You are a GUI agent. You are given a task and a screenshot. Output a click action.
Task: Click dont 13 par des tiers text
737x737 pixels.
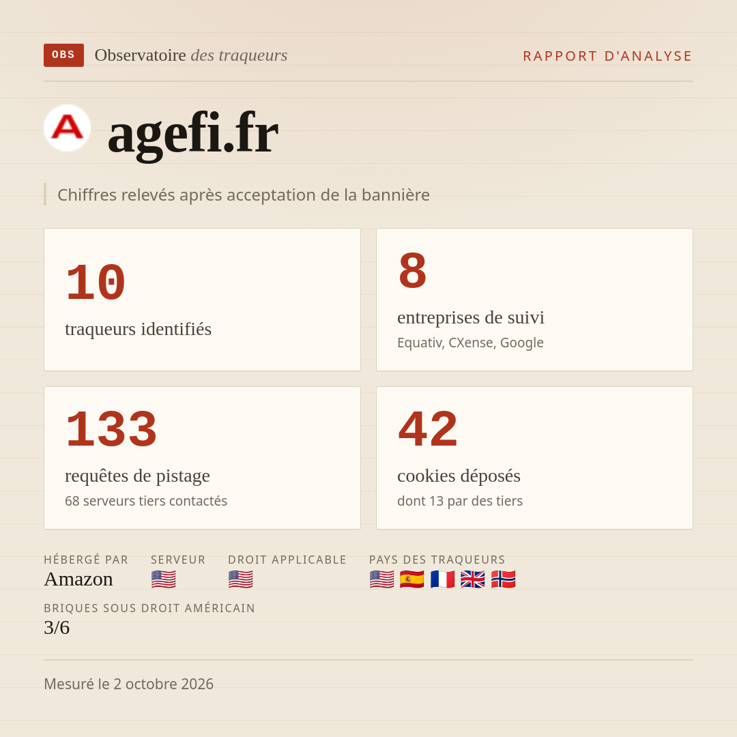pyautogui.click(x=460, y=501)
